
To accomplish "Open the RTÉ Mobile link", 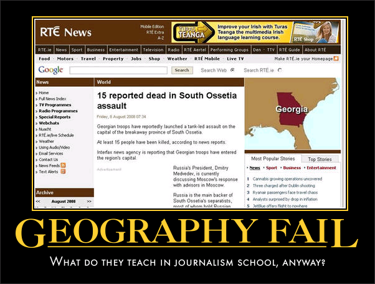I will tap(207, 59).
